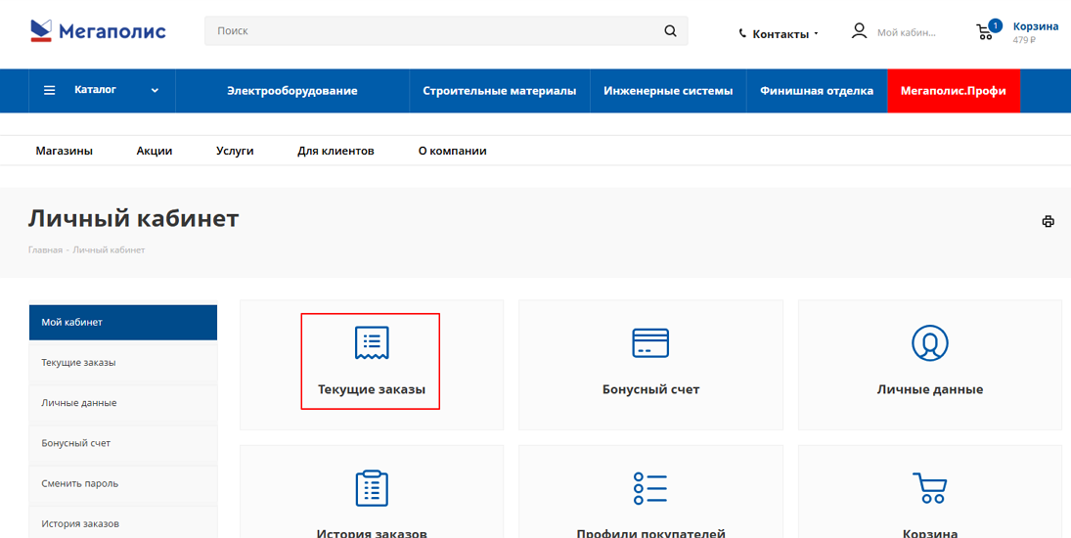Viewport: 1071px width, 538px height.
Task: Select История заказов in sidebar
Action: pyautogui.click(x=123, y=523)
